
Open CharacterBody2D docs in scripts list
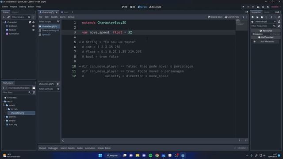pyautogui.click(x=49, y=30)
